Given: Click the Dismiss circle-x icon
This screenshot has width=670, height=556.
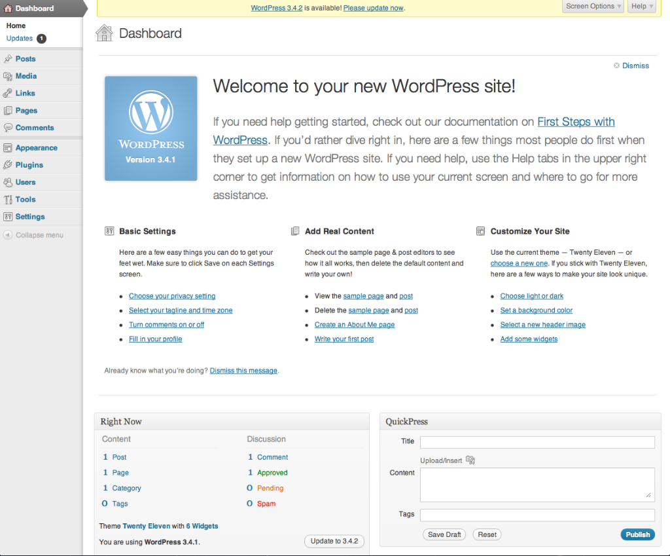Looking at the screenshot, I should tap(616, 65).
